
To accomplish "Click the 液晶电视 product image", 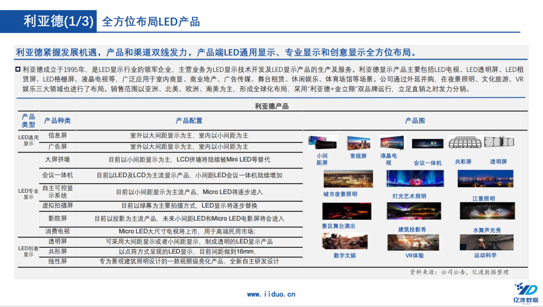I will click(392, 142).
